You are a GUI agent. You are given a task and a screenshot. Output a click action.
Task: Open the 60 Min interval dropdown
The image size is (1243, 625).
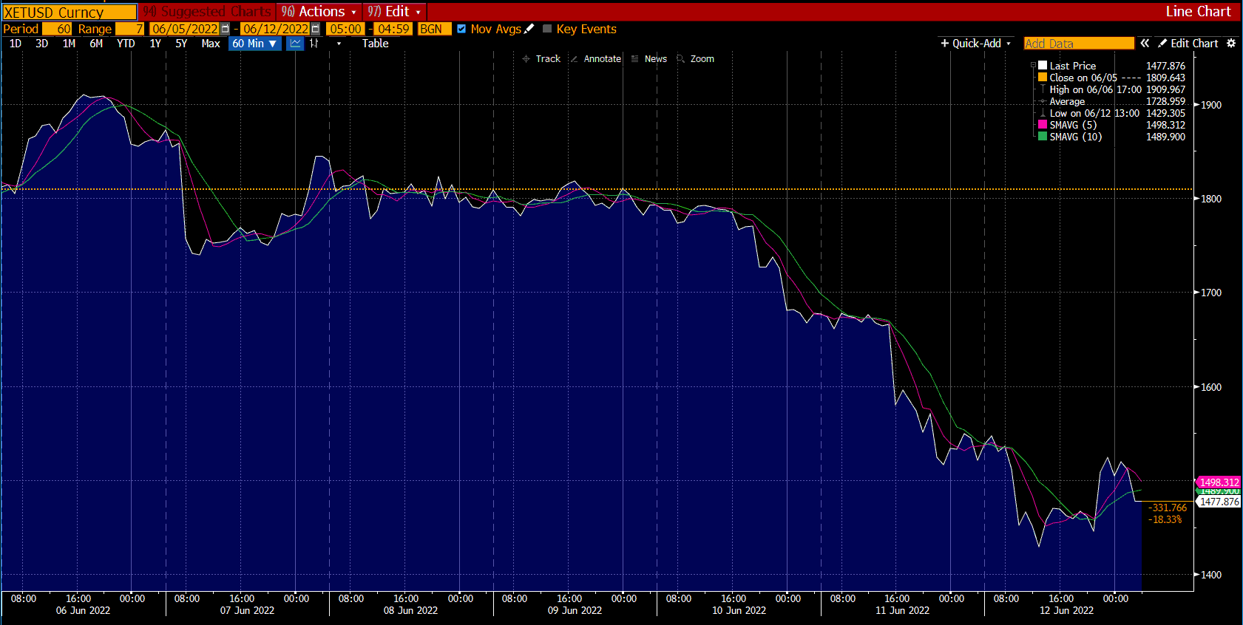(254, 44)
